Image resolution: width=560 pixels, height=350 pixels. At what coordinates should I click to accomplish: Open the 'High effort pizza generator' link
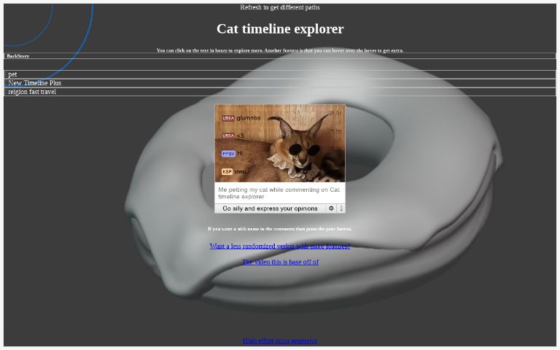click(280, 341)
